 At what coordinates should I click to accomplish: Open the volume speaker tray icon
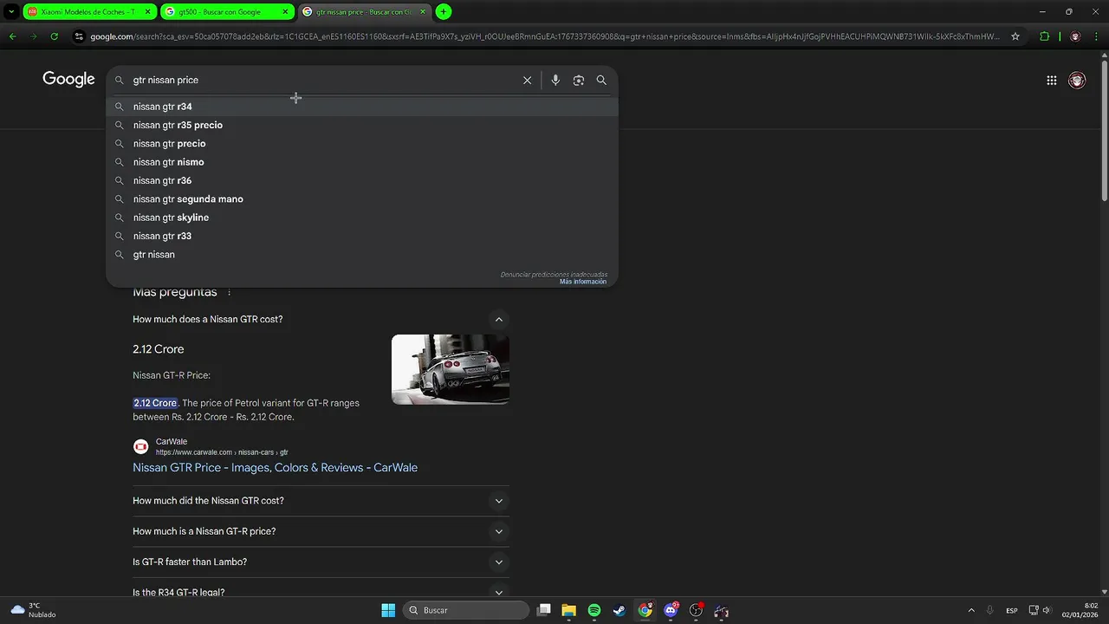(1047, 610)
